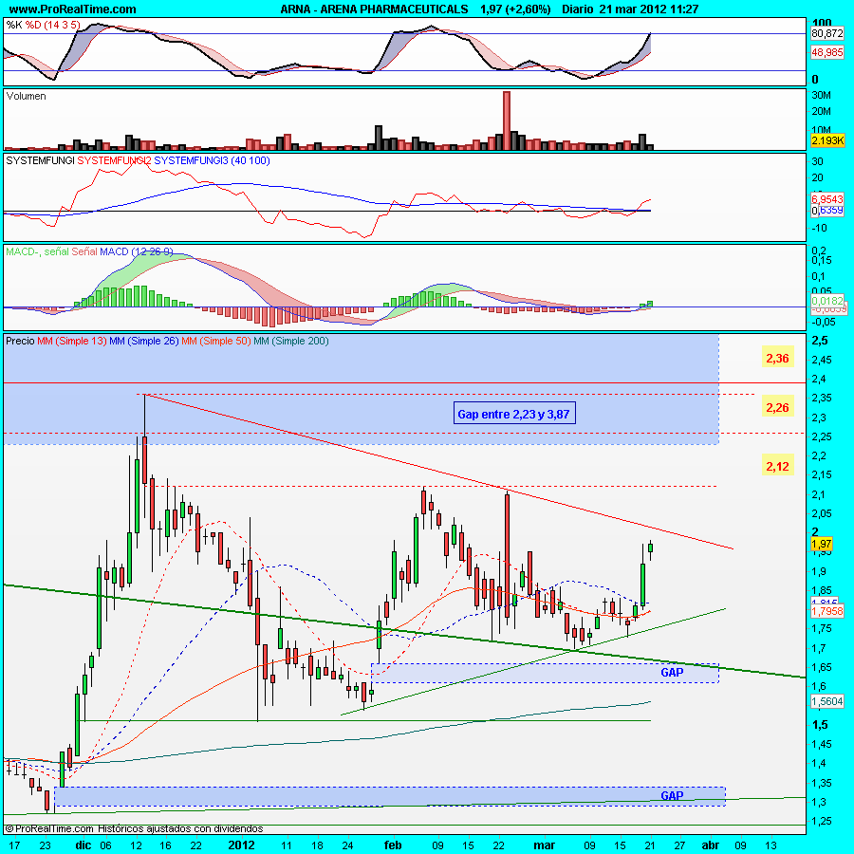
Task: Select the Precio panel label
Action: 20,341
